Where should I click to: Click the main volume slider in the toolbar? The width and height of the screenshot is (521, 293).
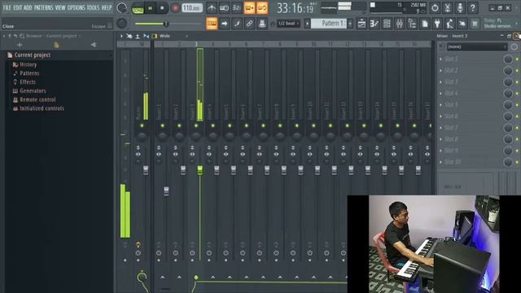tap(166, 24)
